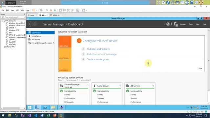210x118 pixels.
Task: Open the console view icon in VMware toolbar
Action: 78,10
